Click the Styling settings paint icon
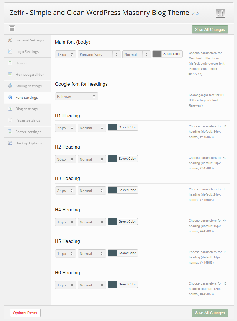The width and height of the screenshot is (237, 321). coord(10,86)
